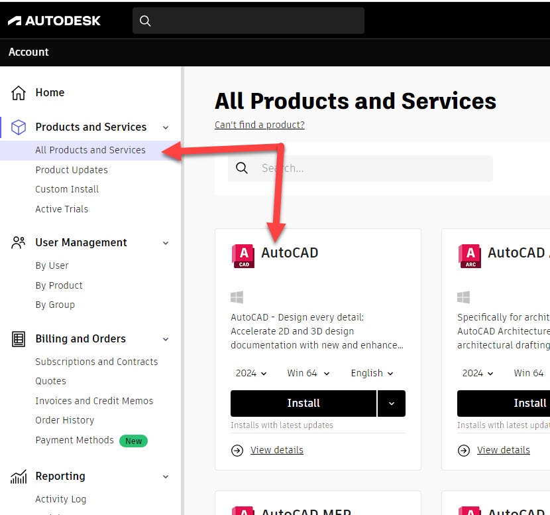This screenshot has width=550, height=515.
Task: Open the English language dropdown on AutoCAD card
Action: (x=372, y=373)
